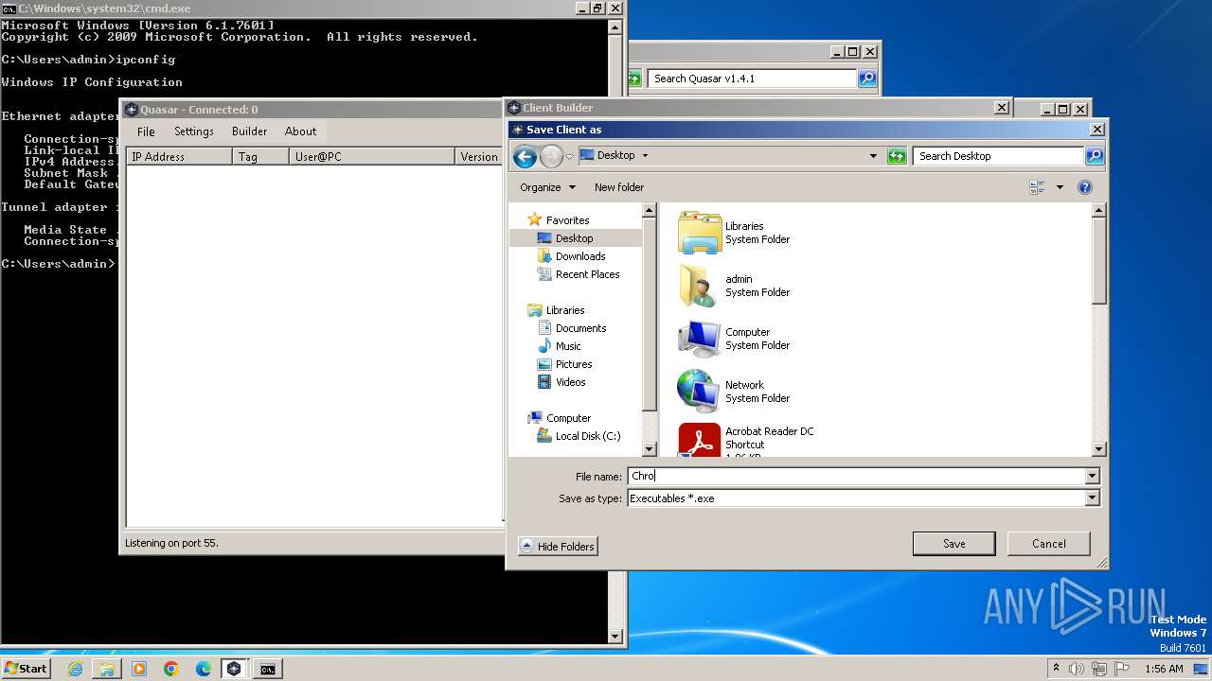Click the Forward navigation arrow in Save dialog
Image resolution: width=1212 pixels, height=681 pixels.
[x=551, y=156]
